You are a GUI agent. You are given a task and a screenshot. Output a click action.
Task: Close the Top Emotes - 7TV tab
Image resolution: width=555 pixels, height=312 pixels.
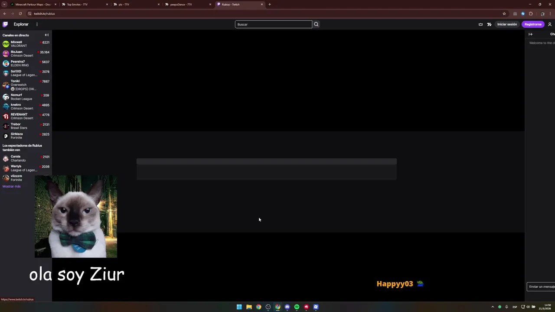coord(107,4)
